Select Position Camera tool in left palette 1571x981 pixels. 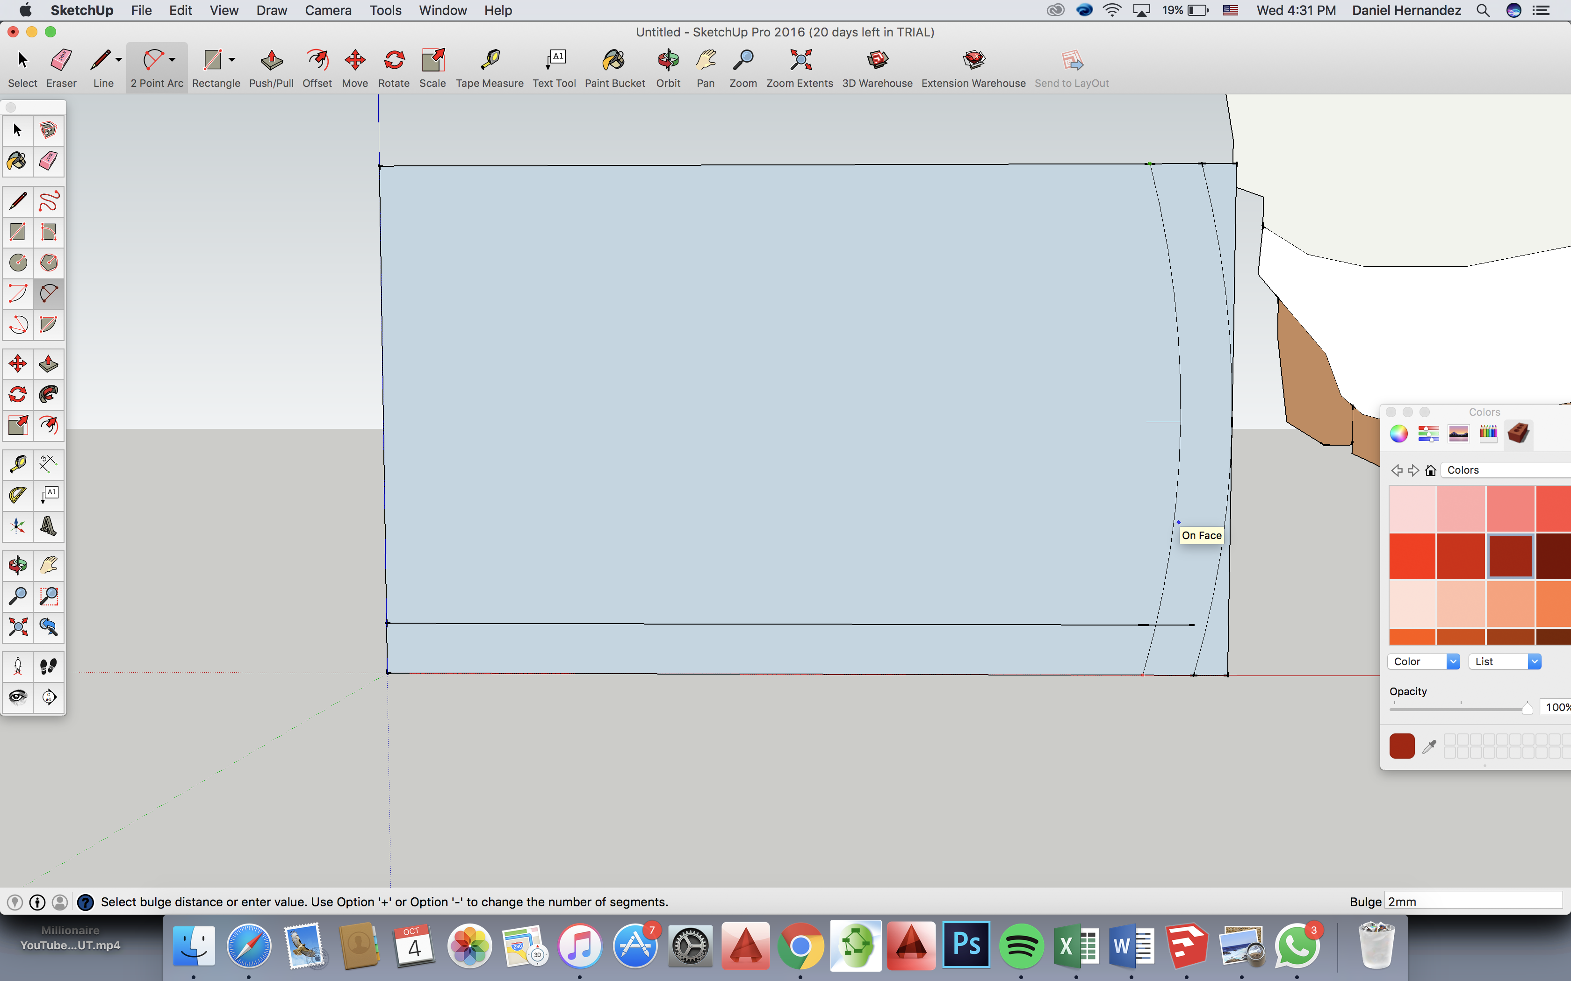click(x=17, y=666)
